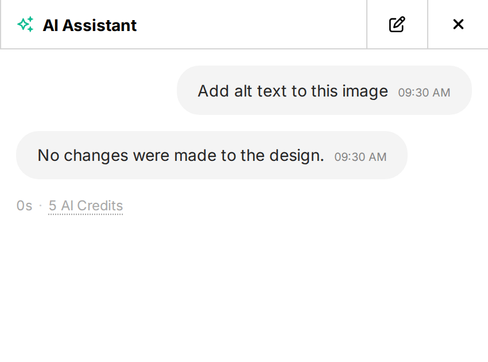
Task: Click the 09:30 AM timestamp on assistant reply
Action: [x=360, y=157]
